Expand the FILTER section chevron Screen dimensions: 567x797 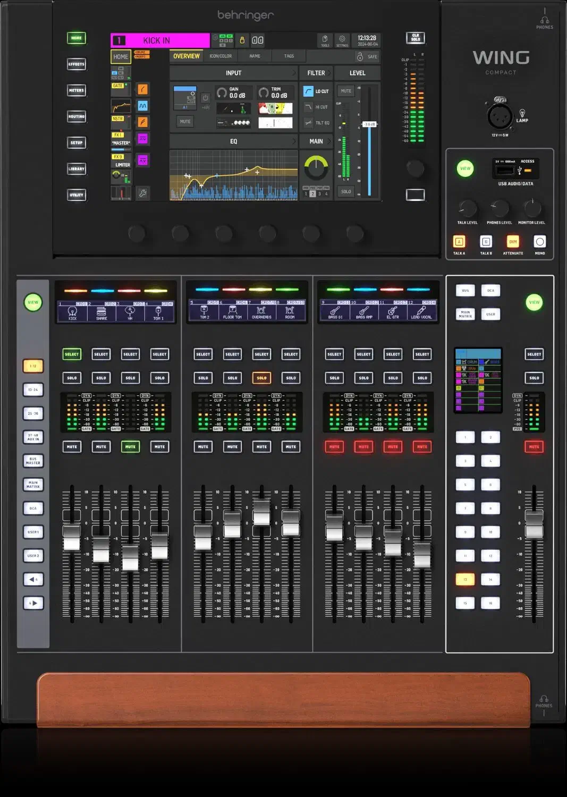tap(329, 73)
